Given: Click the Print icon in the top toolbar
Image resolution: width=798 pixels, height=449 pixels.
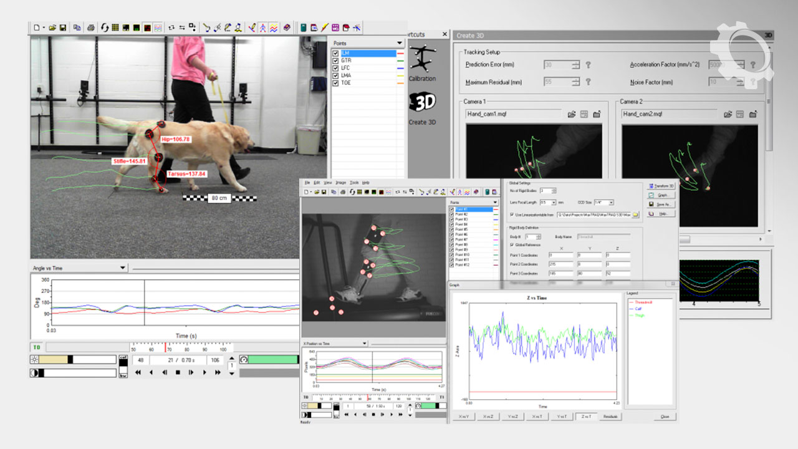Looking at the screenshot, I should click(x=91, y=28).
